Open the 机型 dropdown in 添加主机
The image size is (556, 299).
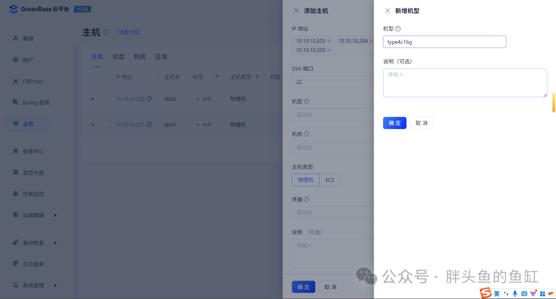click(x=333, y=115)
